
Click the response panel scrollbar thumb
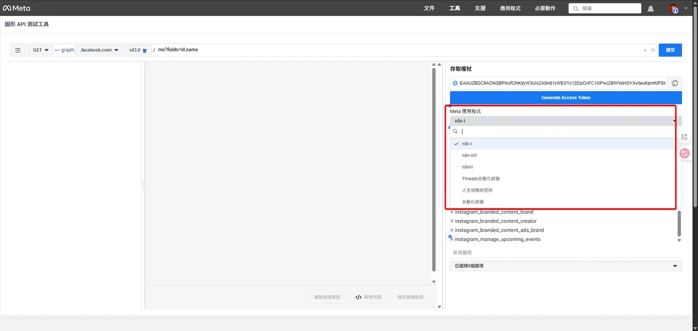coord(434,170)
